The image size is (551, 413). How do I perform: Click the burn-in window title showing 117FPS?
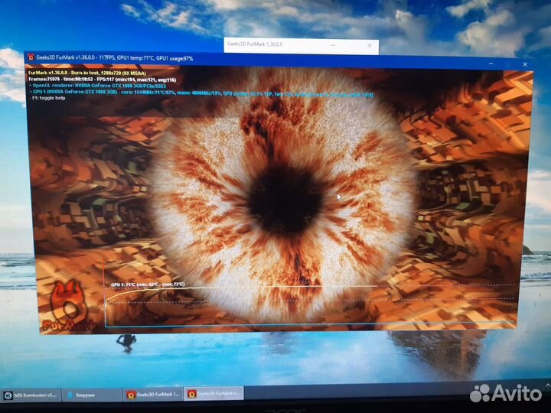click(x=115, y=58)
